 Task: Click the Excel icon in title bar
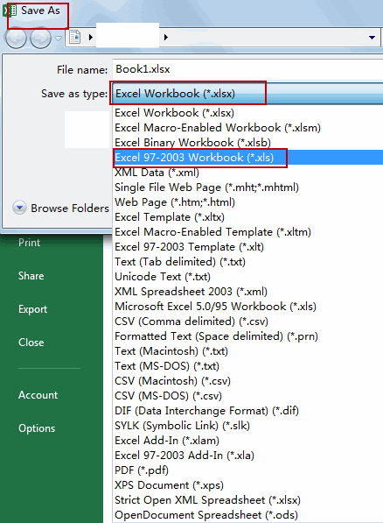[x=10, y=11]
